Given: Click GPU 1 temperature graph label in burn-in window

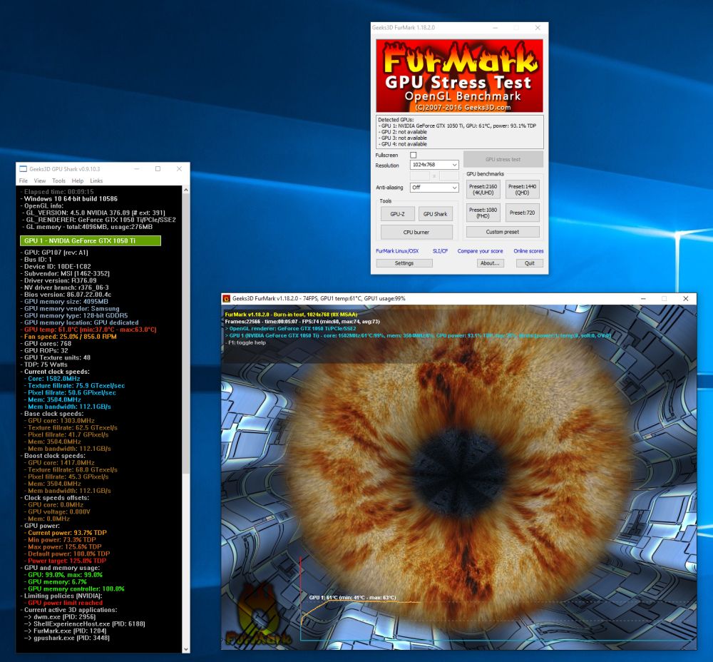Looking at the screenshot, I should [x=352, y=597].
